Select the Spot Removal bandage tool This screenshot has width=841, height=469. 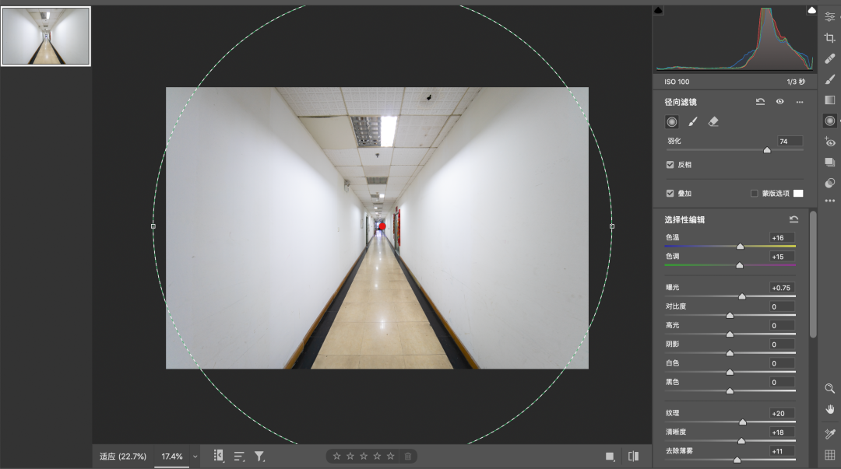pyautogui.click(x=830, y=59)
